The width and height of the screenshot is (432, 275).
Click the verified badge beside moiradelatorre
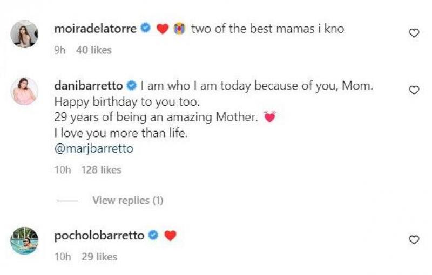pyautogui.click(x=145, y=29)
